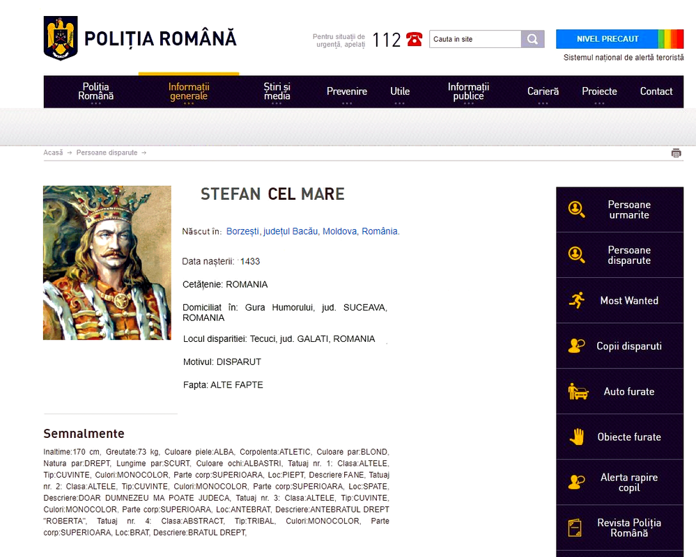Screen dimensions: 696x557
Task: Open the Utile menu
Action: [400, 91]
